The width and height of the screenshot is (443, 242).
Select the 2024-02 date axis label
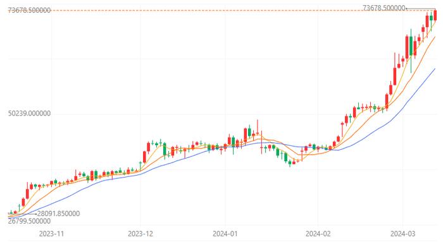(318, 234)
